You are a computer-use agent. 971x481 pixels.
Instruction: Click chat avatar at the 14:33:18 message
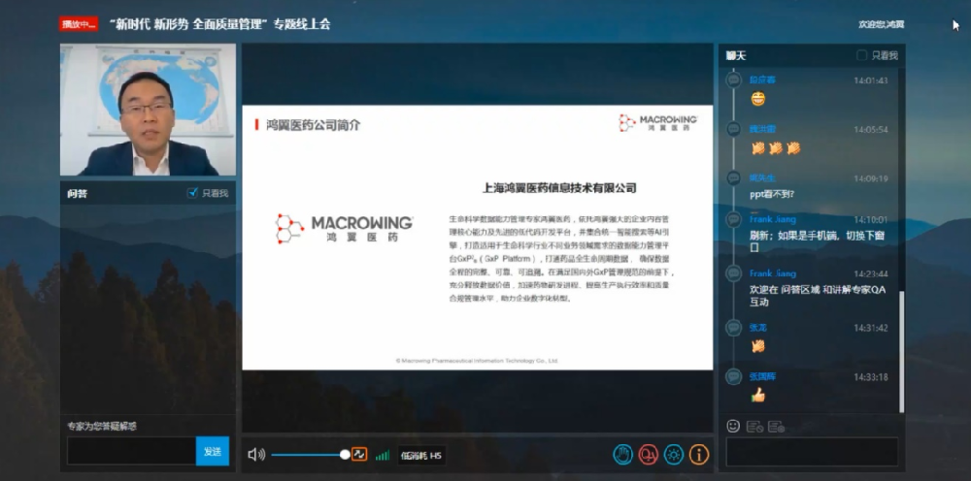click(734, 376)
